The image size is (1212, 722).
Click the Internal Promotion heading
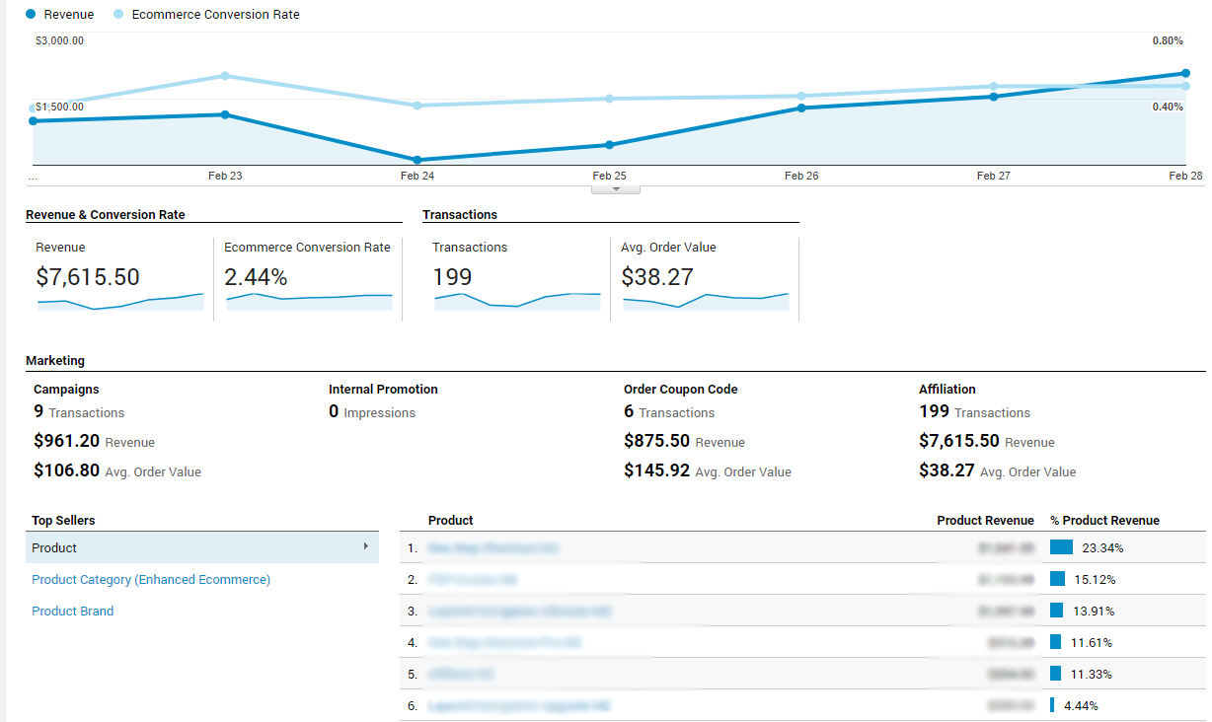point(383,390)
